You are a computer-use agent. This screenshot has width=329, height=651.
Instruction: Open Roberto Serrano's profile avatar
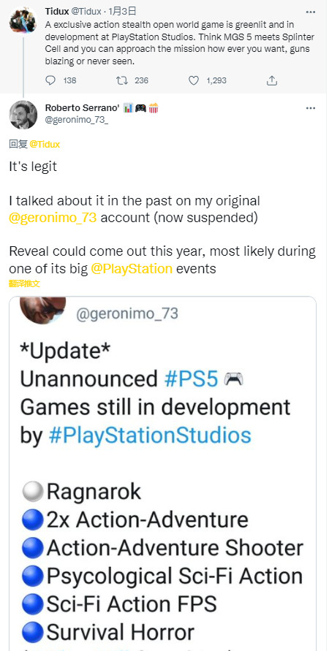pos(23,115)
